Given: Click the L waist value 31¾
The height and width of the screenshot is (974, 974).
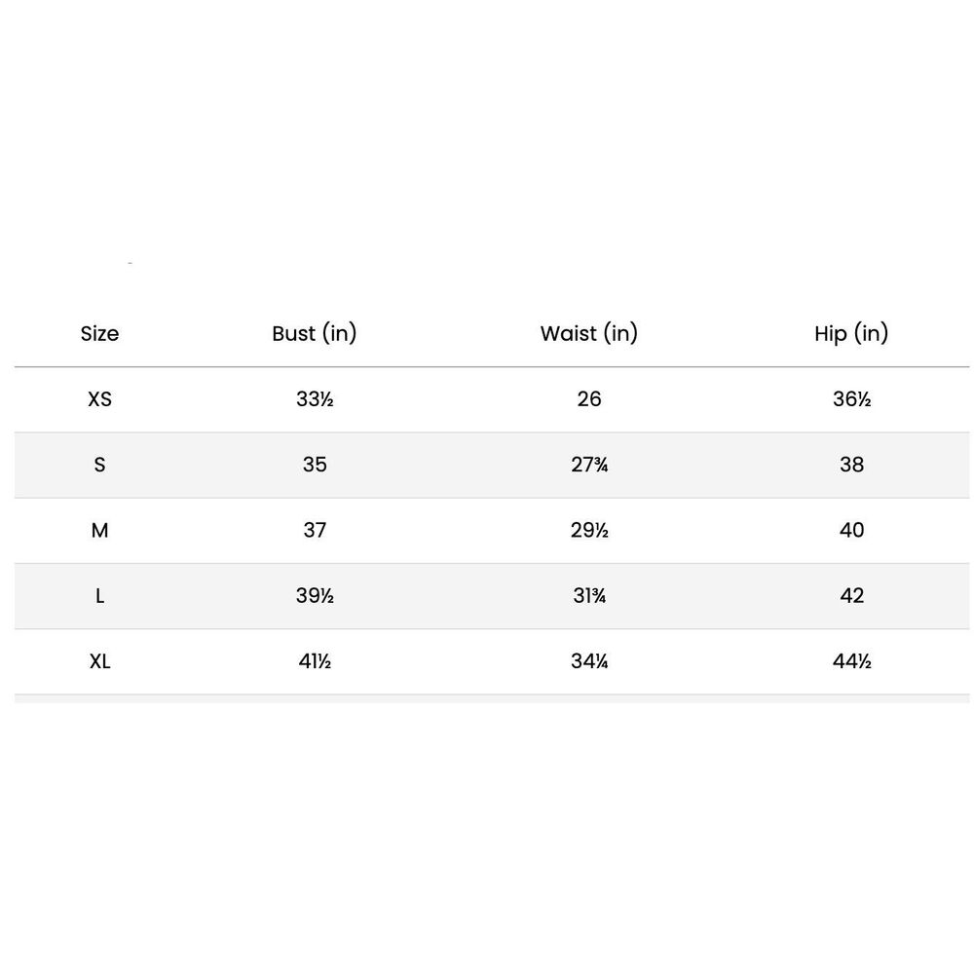Looking at the screenshot, I should pos(589,596).
